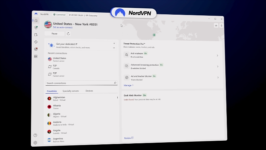266x150 pixels.
Task: Click the Albania flag icon
Action: (49, 107)
